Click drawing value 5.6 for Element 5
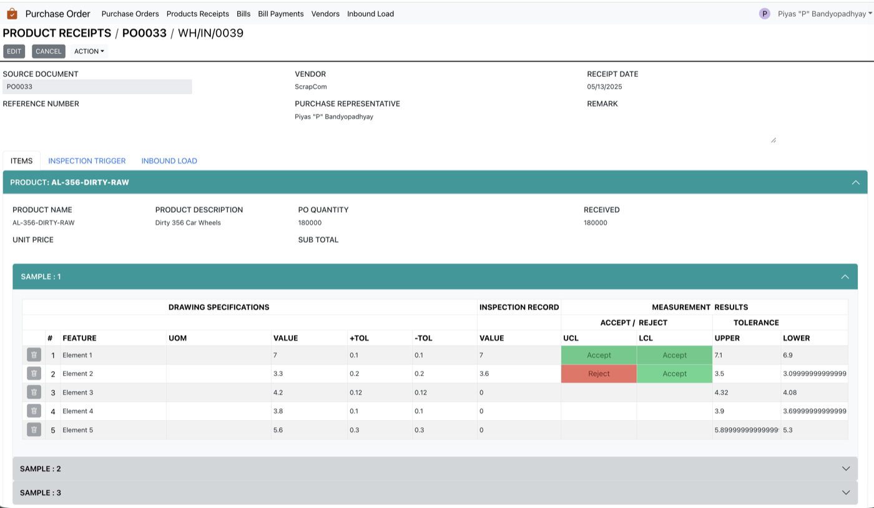 point(278,430)
